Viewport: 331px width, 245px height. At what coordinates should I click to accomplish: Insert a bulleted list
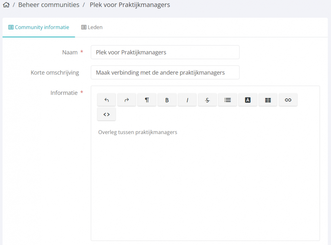(x=228, y=100)
